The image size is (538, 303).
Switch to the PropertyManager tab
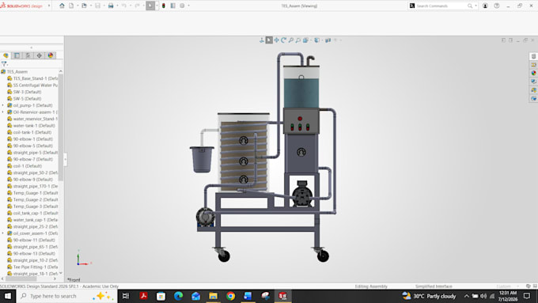[x=17, y=55]
